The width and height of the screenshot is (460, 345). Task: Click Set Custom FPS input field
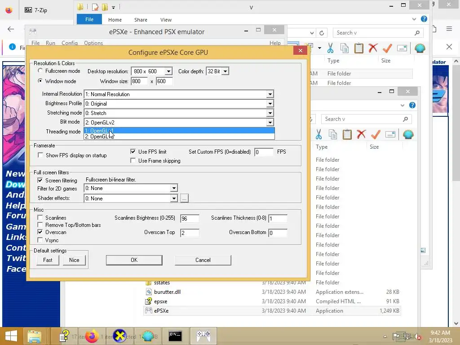[x=264, y=152]
